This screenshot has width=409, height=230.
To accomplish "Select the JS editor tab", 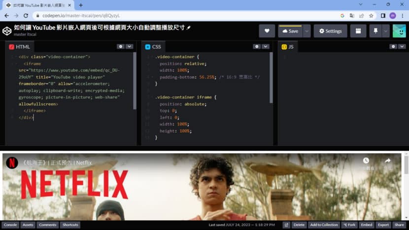I will point(288,47).
